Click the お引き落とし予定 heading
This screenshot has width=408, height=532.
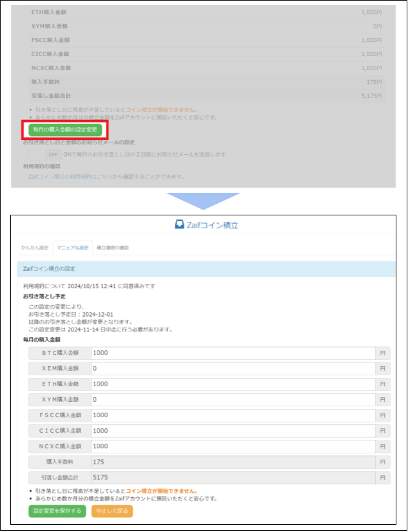[44, 297]
